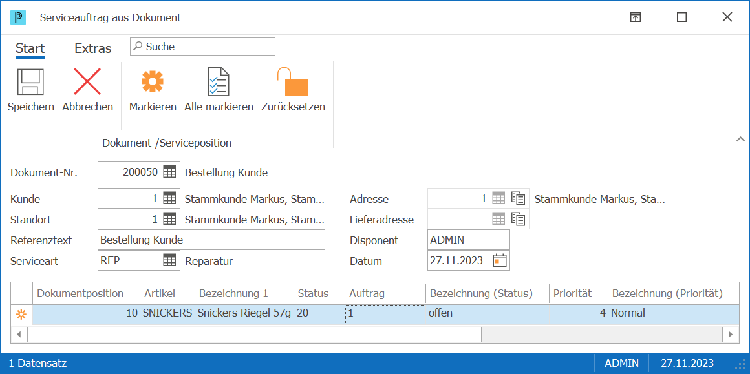Open lookup table icon for Lieferadresse
This screenshot has height=374, width=750.
[499, 219]
